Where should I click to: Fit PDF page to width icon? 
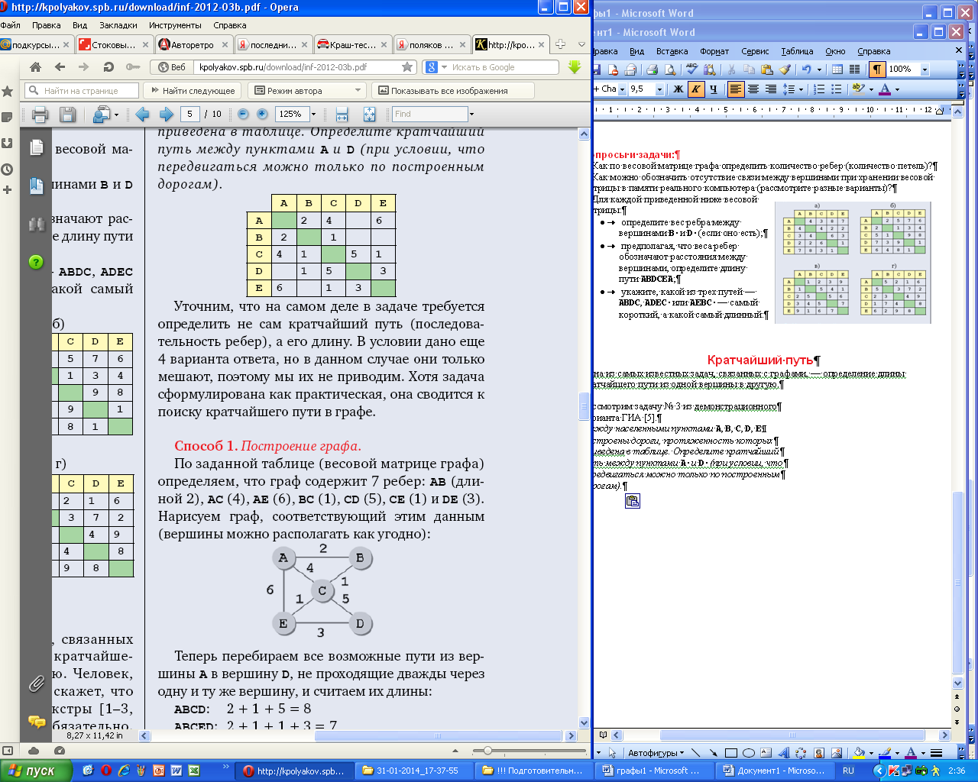click(342, 115)
